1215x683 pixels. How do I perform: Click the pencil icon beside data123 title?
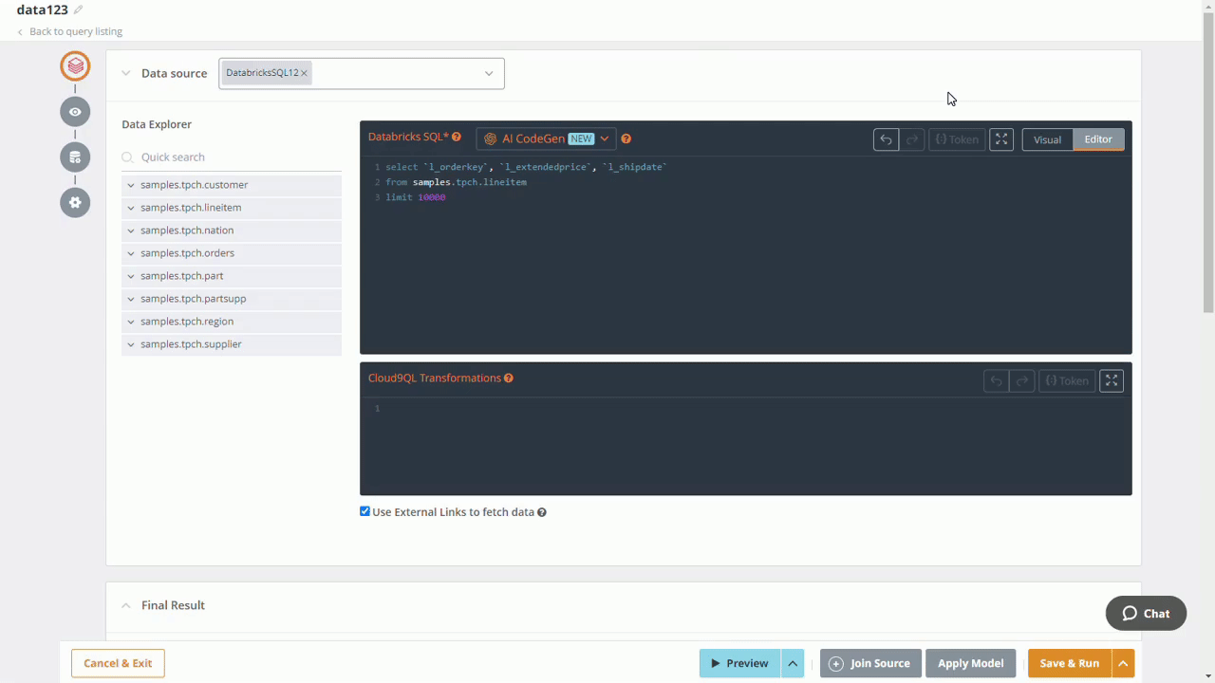click(79, 10)
